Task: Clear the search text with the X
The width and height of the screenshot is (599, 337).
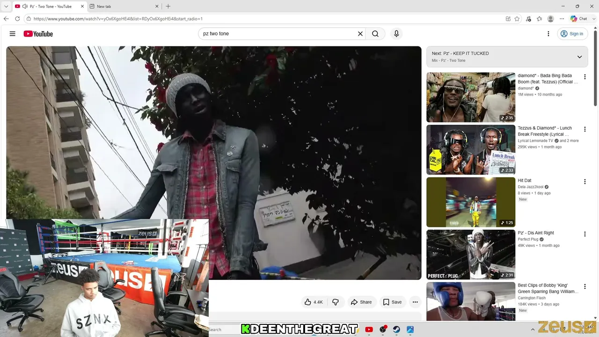Action: (360, 34)
